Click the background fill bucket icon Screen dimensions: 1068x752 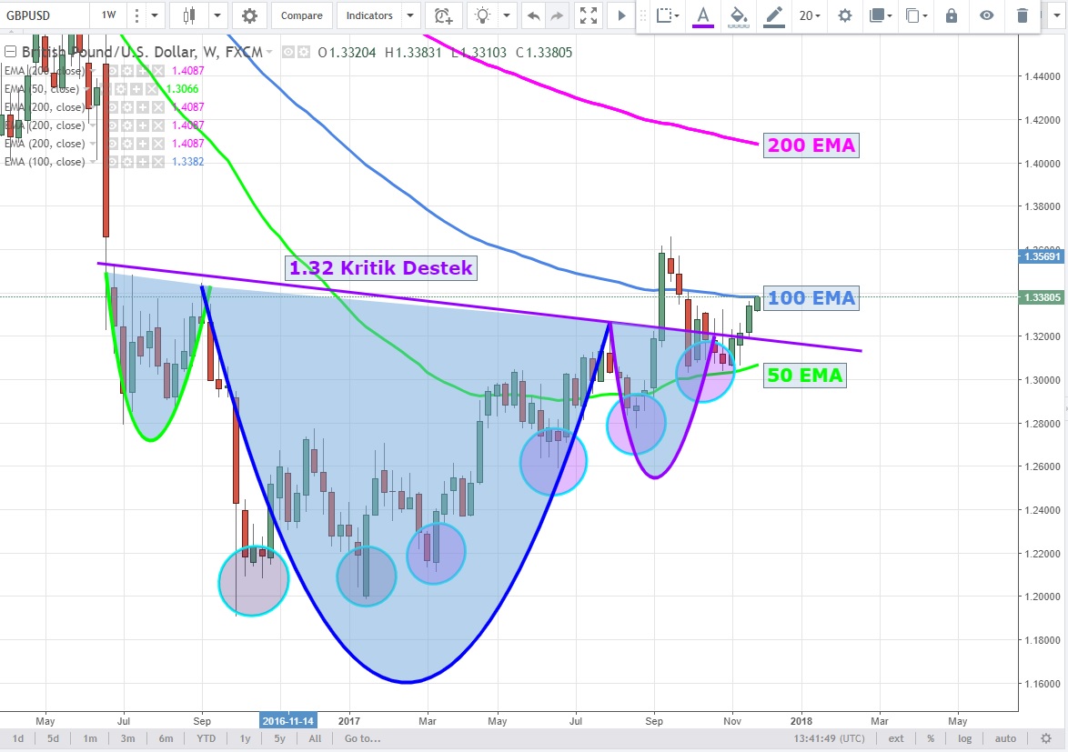click(739, 15)
